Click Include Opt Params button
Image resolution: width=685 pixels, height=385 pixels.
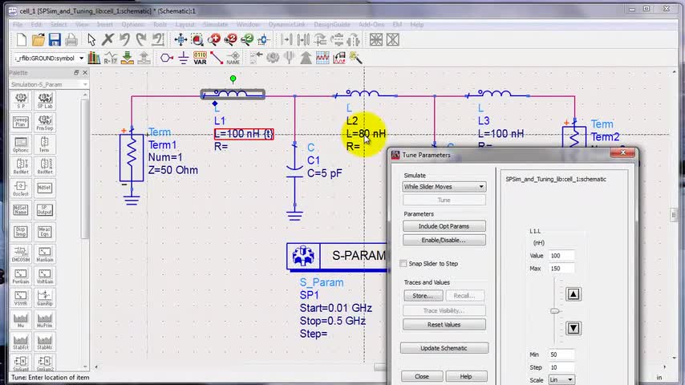click(x=444, y=226)
